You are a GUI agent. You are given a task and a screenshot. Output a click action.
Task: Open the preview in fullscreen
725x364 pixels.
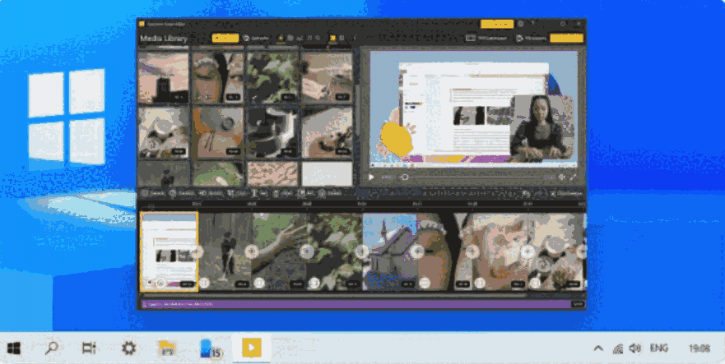point(574,177)
